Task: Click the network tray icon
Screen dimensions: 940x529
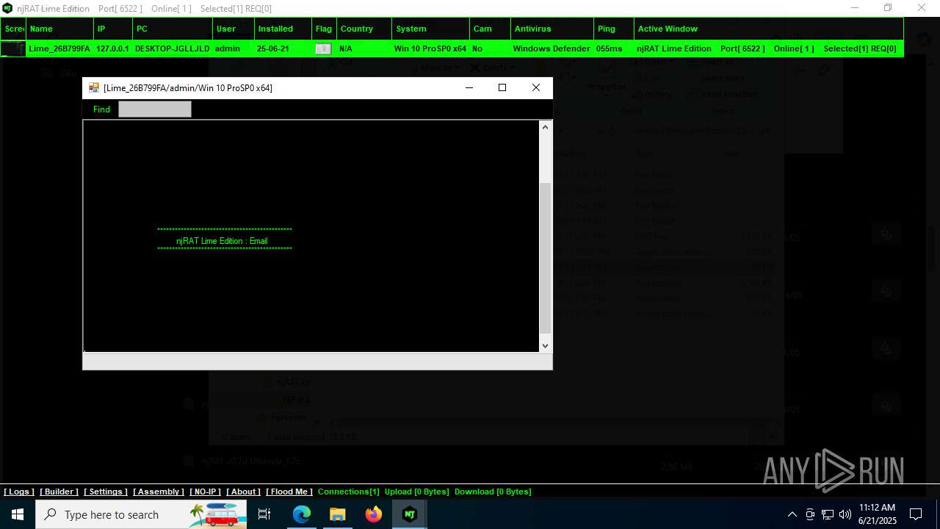Action: [x=828, y=514]
